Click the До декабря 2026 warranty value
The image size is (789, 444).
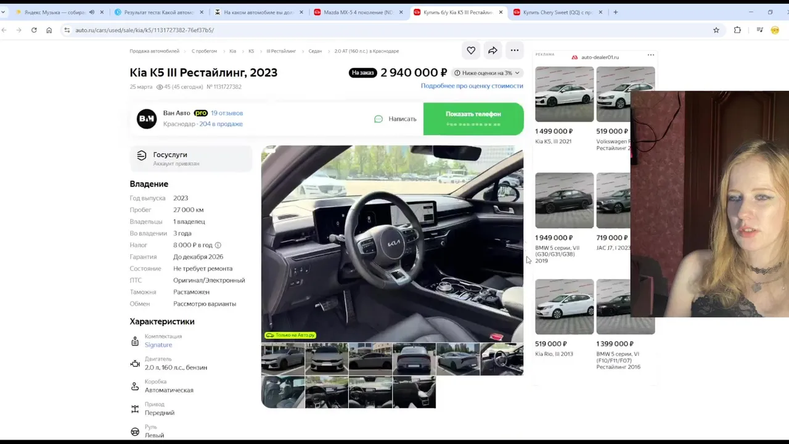(x=198, y=257)
